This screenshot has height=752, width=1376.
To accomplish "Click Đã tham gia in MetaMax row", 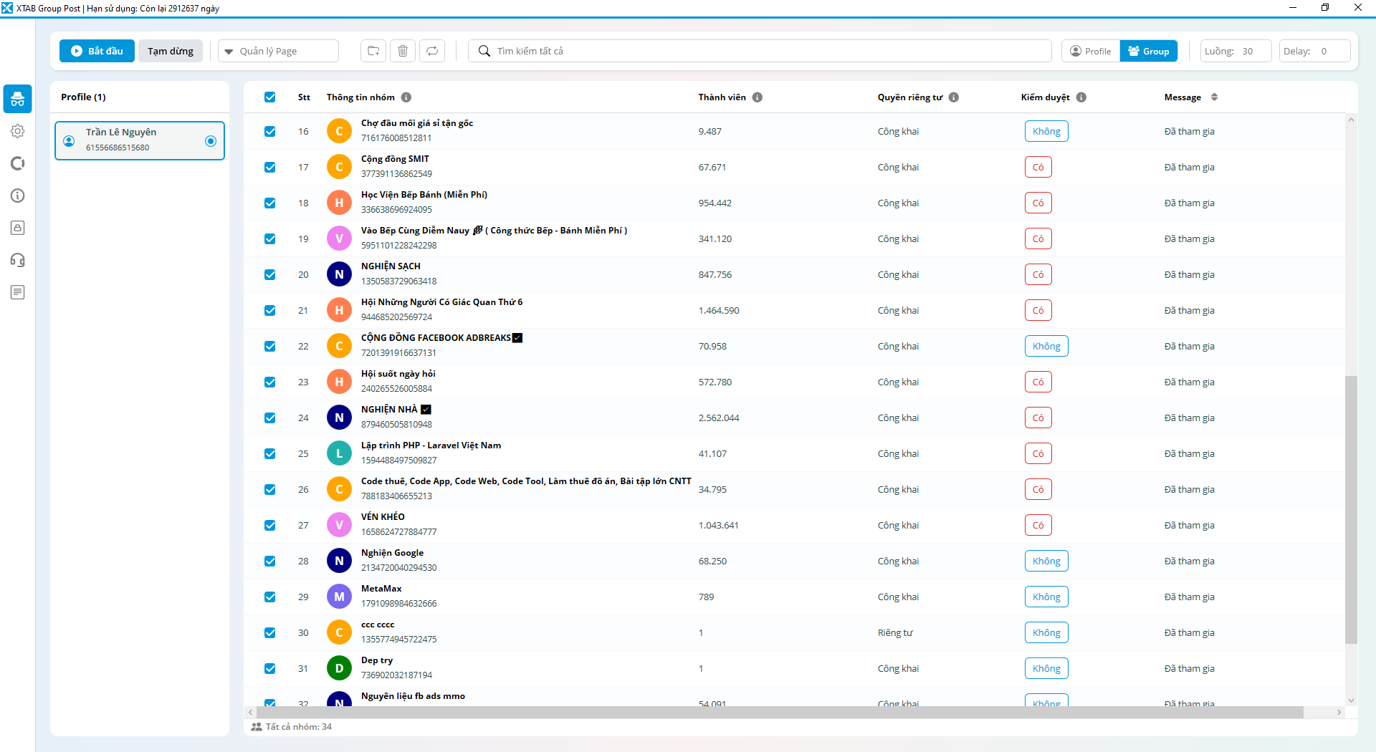I will 1189,597.
